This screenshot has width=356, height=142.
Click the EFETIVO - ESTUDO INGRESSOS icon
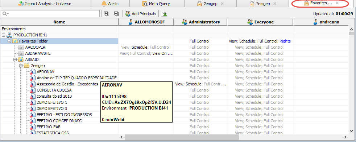click(x=33, y=115)
